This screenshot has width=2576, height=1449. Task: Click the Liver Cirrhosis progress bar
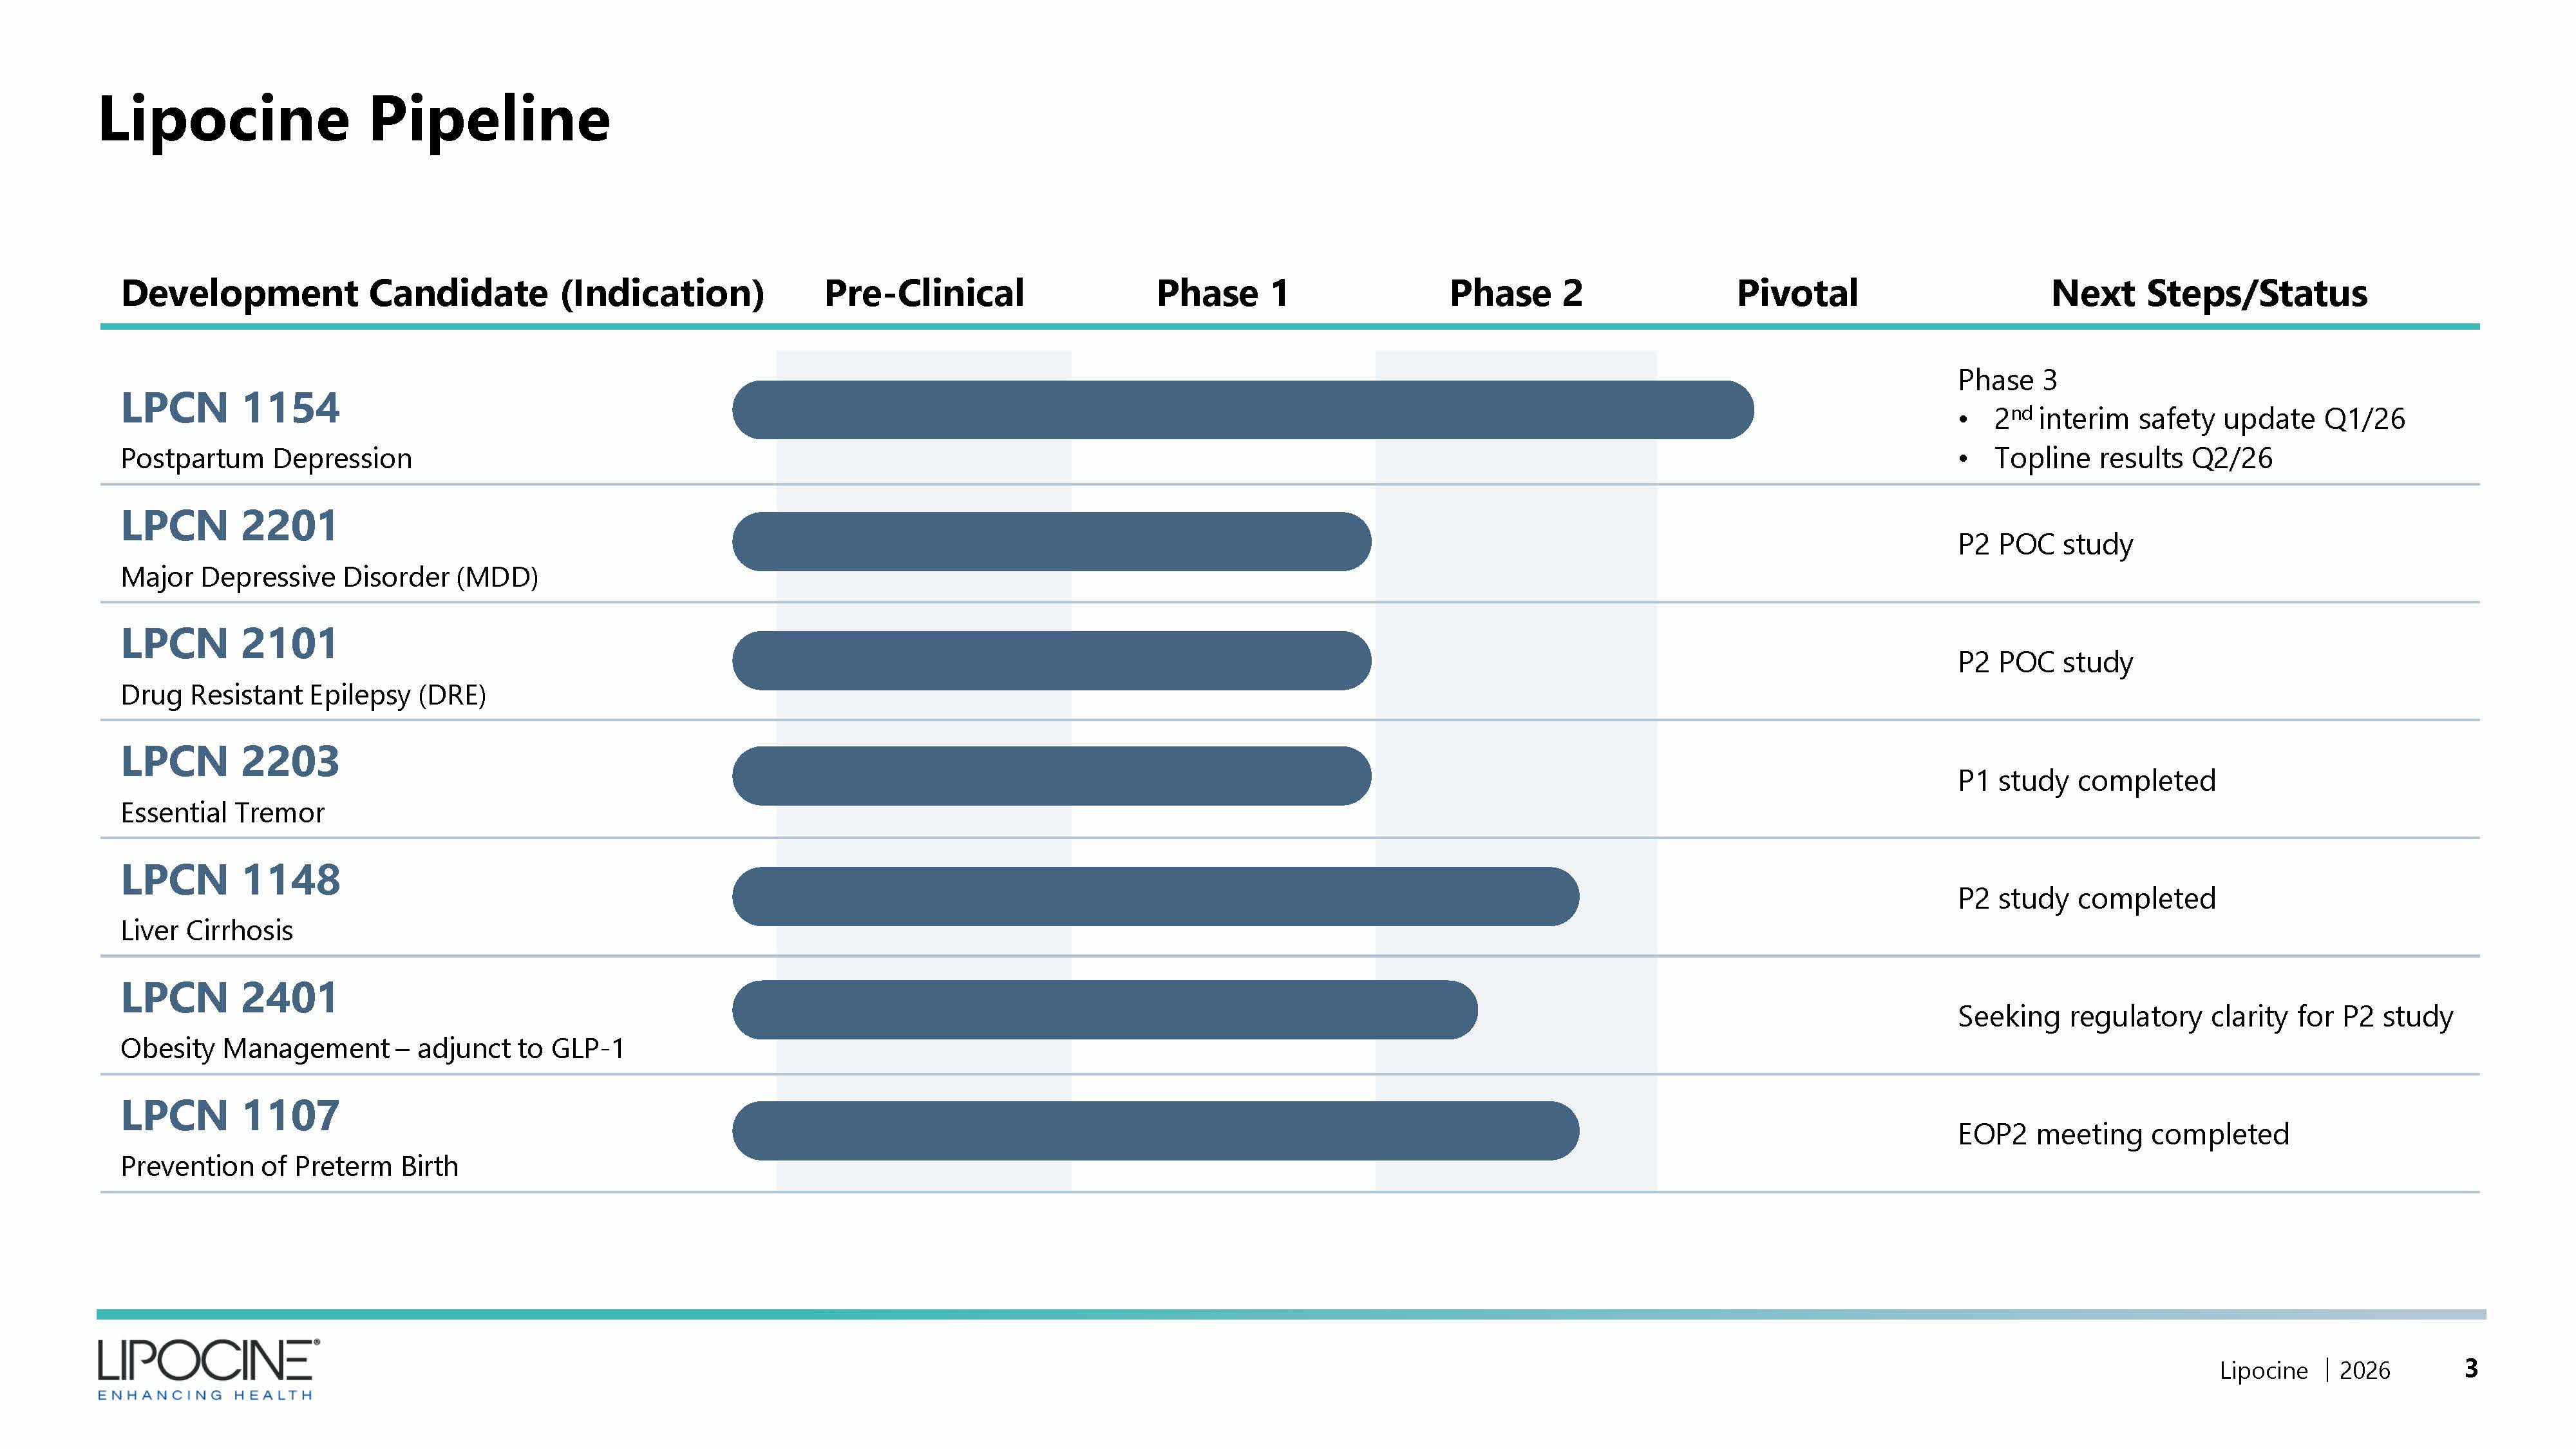coord(1155,896)
